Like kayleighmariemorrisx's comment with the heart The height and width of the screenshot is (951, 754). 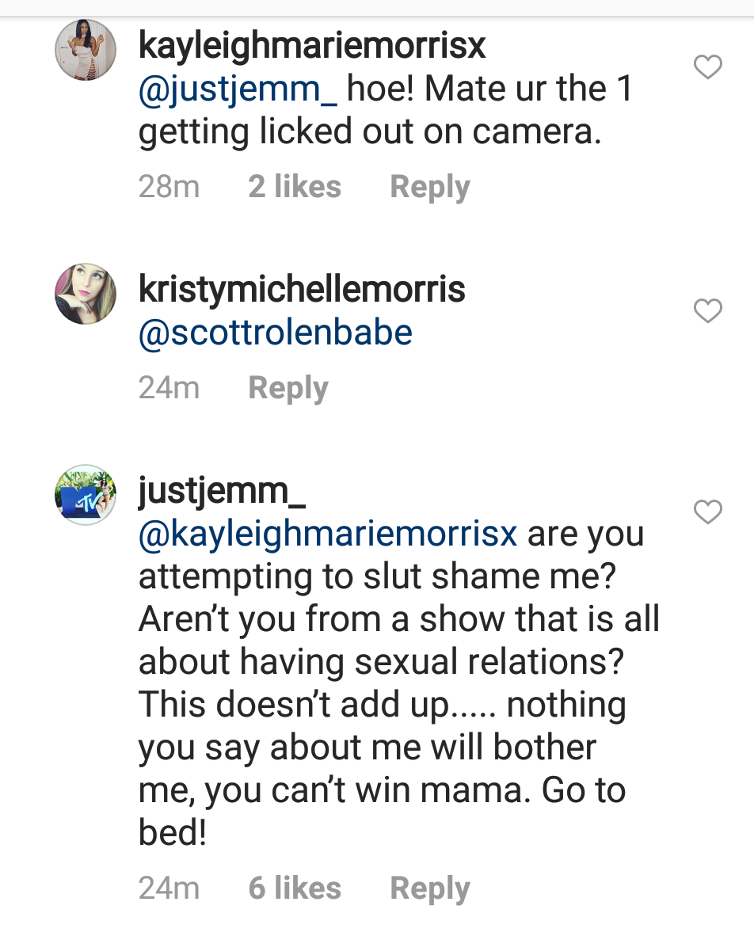[708, 68]
